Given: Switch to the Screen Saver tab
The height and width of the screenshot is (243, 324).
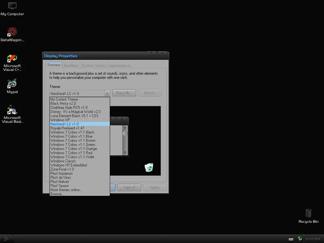Looking at the screenshot, I should tap(93, 65).
